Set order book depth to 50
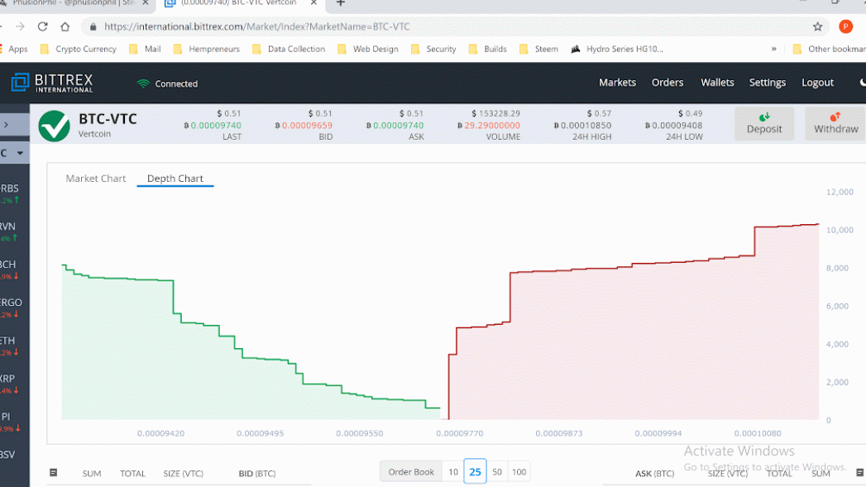 pos(497,472)
